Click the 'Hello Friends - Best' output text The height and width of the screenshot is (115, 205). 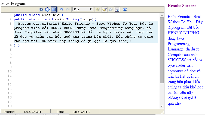(184, 17)
